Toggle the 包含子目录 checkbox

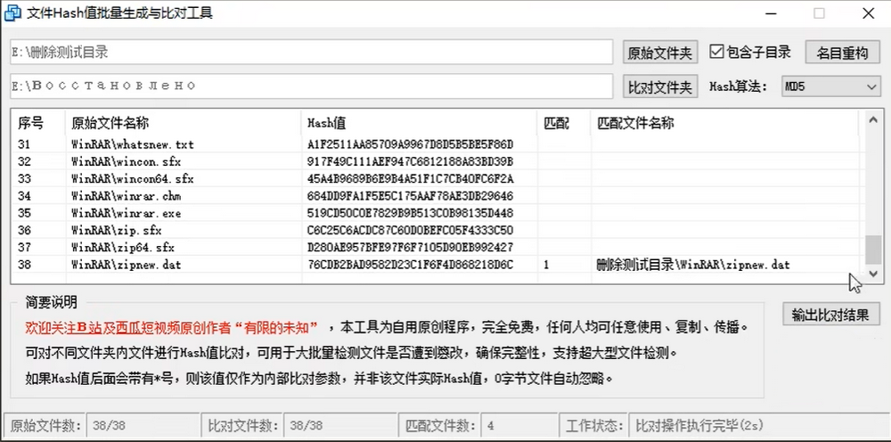pyautogui.click(x=716, y=52)
